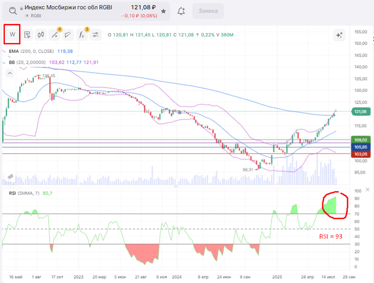The image size is (374, 283).
Task: Expand the BB indicator legend arrow
Action: [x=4, y=62]
